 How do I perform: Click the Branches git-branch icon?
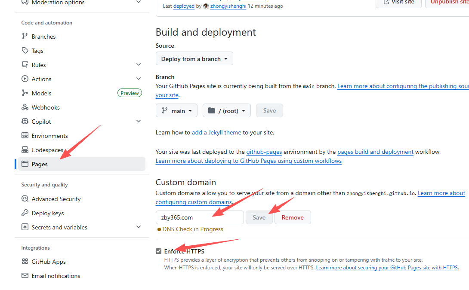click(25, 36)
